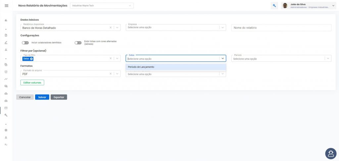The width and height of the screenshot is (339, 161).
Task: Click the trend line sidebar icon
Action: pos(6,79)
